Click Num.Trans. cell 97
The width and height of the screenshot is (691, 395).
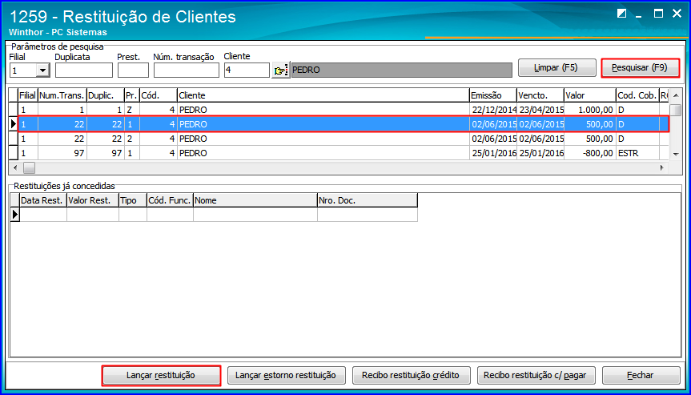coord(62,153)
